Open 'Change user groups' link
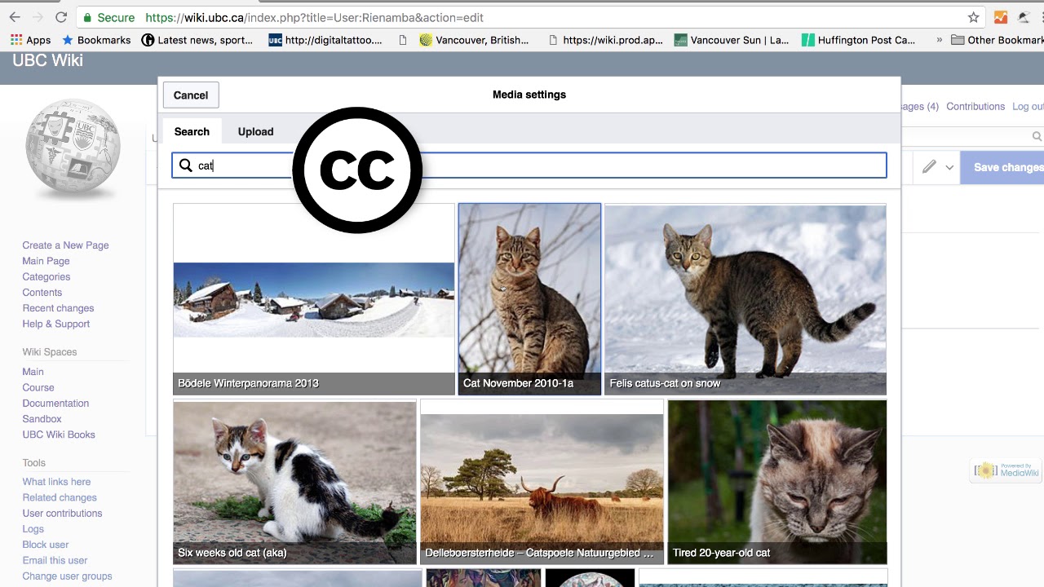 click(x=67, y=576)
